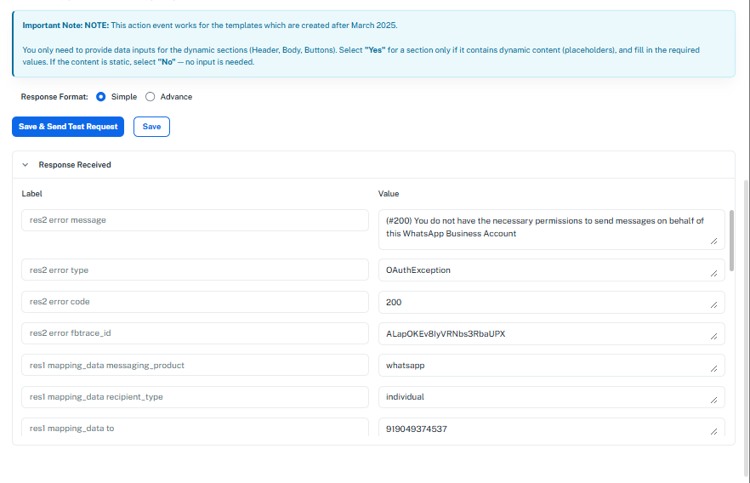
Task: Click resize handle on the error message textarea
Action: tap(713, 241)
